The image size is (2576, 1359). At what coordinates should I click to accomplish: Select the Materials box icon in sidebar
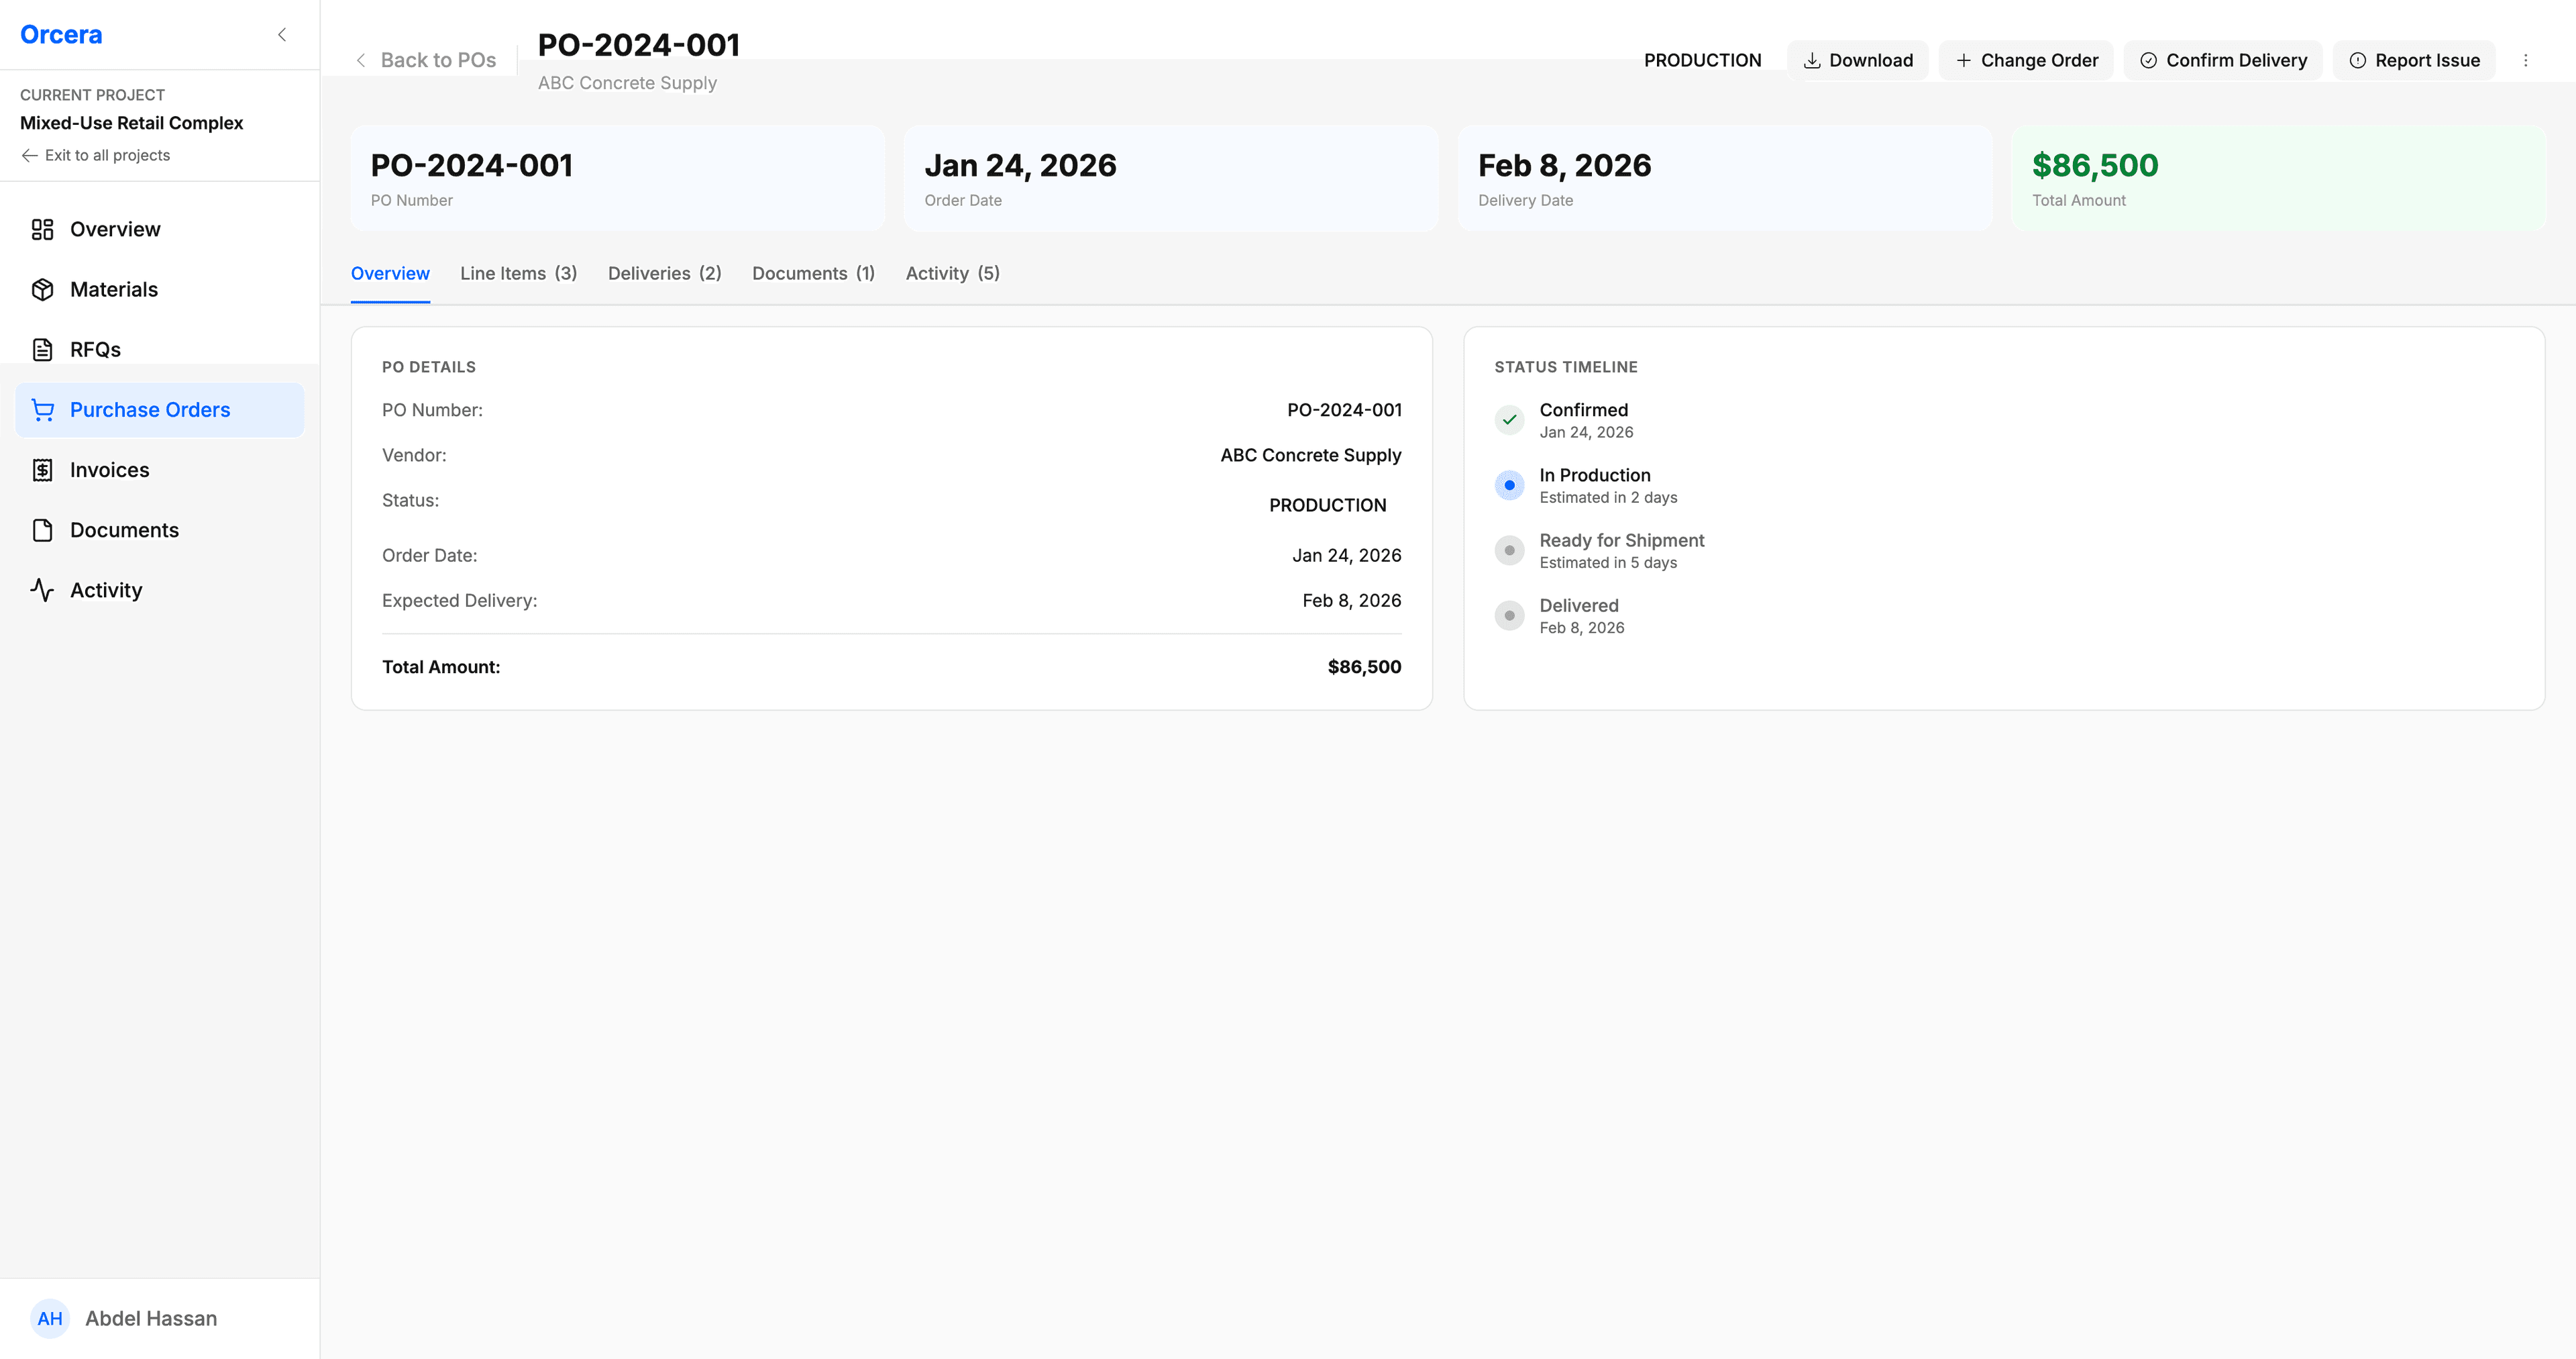coord(43,289)
